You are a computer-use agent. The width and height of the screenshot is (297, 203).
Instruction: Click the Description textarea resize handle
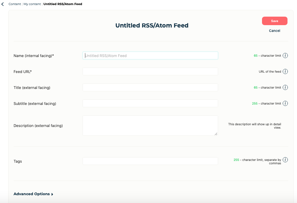[x=216, y=134]
